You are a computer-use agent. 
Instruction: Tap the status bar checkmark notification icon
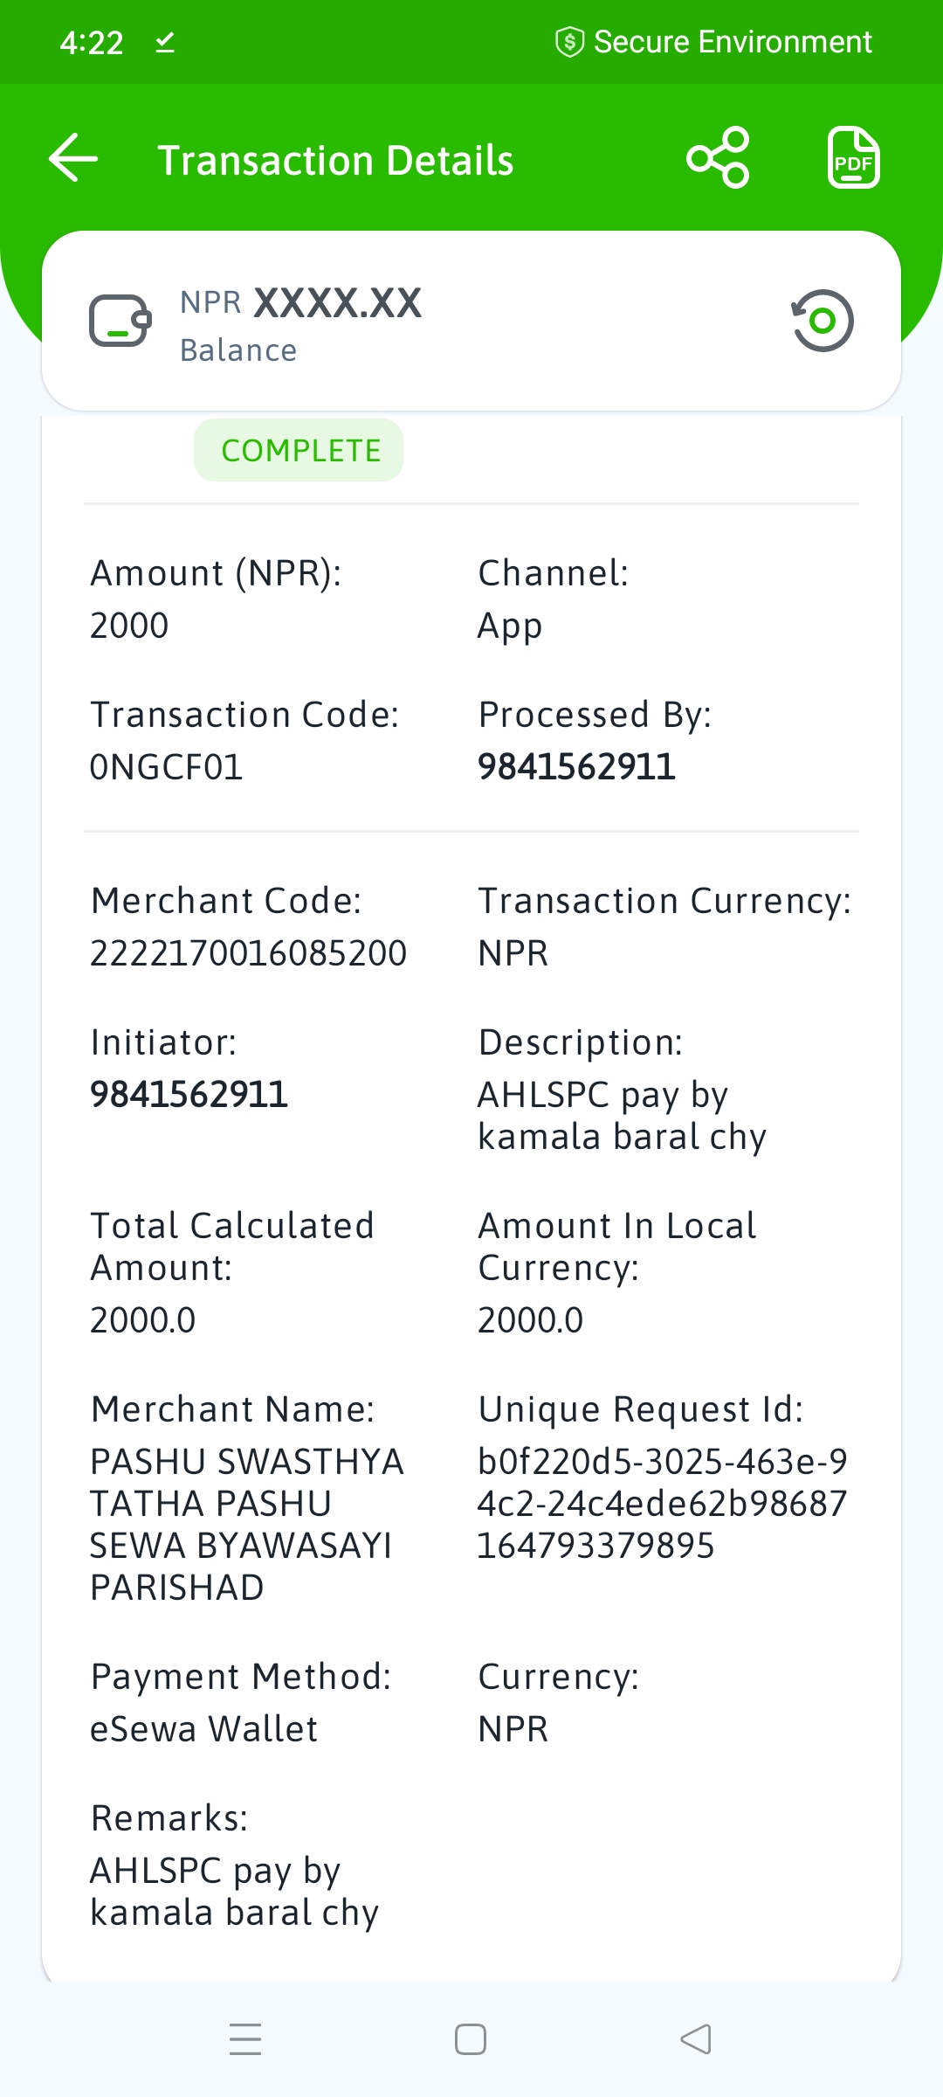click(x=165, y=42)
